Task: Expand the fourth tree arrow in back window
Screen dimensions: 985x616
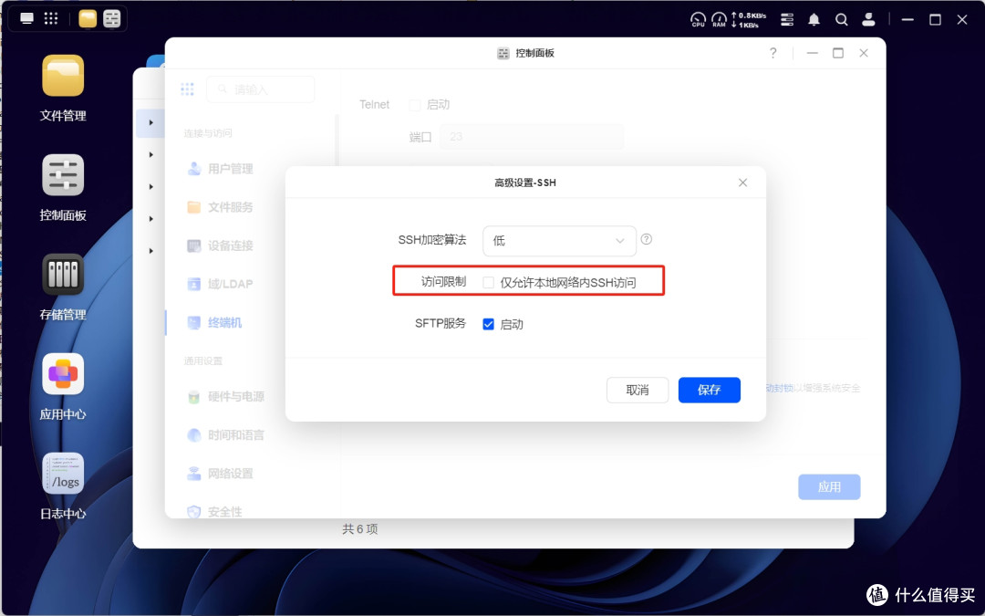Action: 150,219
